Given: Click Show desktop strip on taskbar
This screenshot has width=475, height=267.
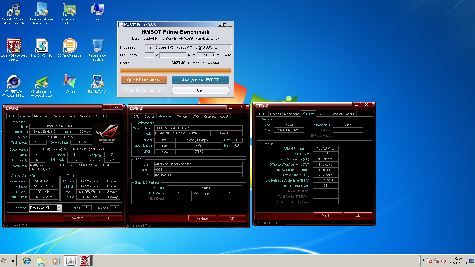Looking at the screenshot, I should pyautogui.click(x=471, y=261).
